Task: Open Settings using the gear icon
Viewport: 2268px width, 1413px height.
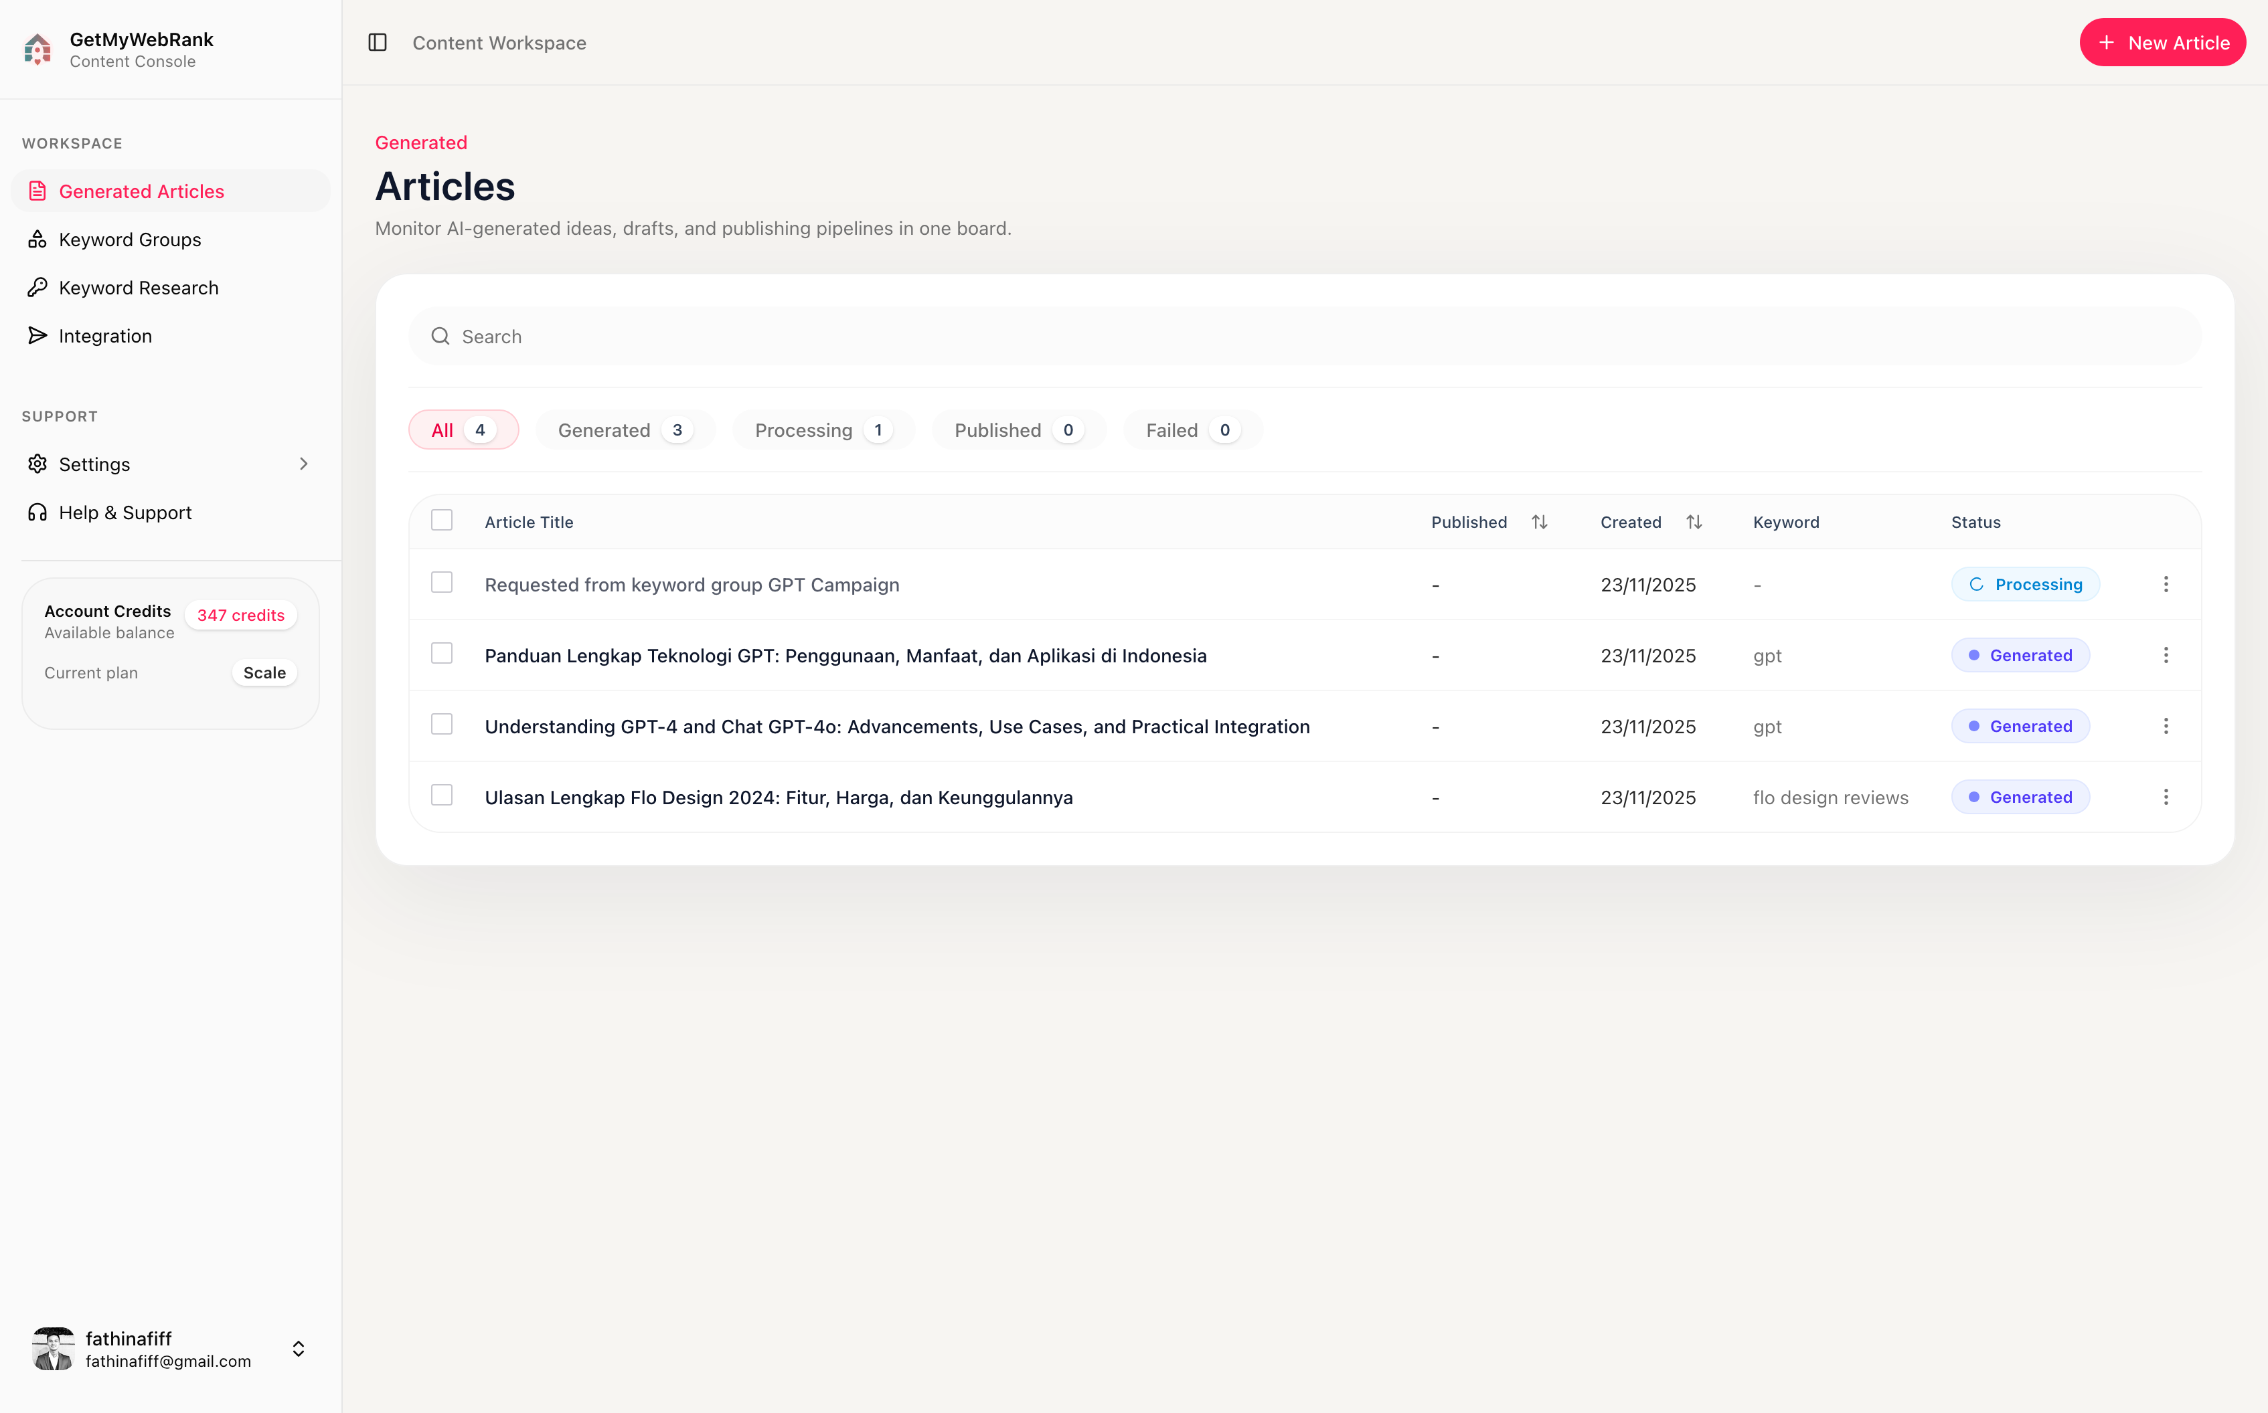Action: [x=37, y=464]
